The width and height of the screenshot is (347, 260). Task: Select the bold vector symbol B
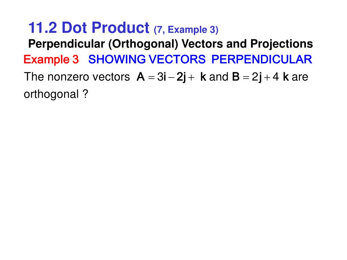pos(236,77)
